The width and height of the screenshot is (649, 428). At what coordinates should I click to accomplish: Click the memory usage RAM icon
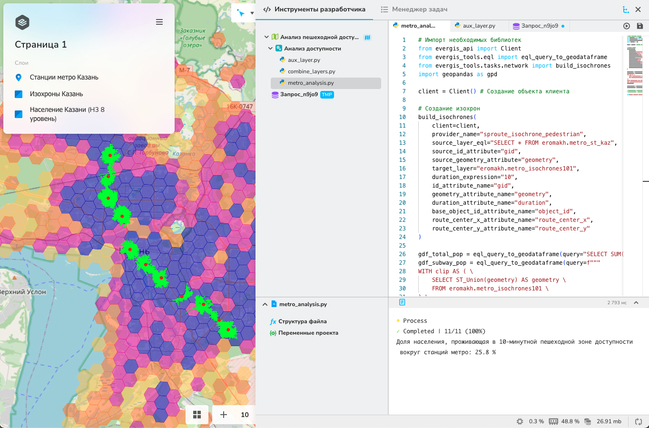pyautogui.click(x=553, y=421)
